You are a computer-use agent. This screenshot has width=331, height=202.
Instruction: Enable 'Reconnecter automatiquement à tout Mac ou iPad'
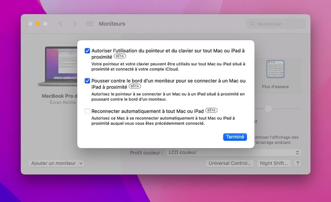[87, 111]
